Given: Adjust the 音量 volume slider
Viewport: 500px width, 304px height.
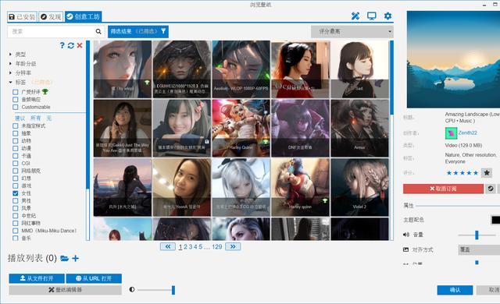Looking at the screenshot, I should [478, 235].
